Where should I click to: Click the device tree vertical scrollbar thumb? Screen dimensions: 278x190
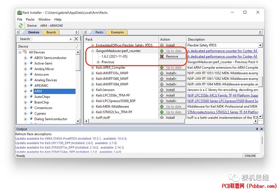click(78, 62)
